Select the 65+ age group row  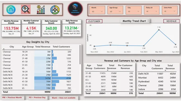click(x=109, y=80)
